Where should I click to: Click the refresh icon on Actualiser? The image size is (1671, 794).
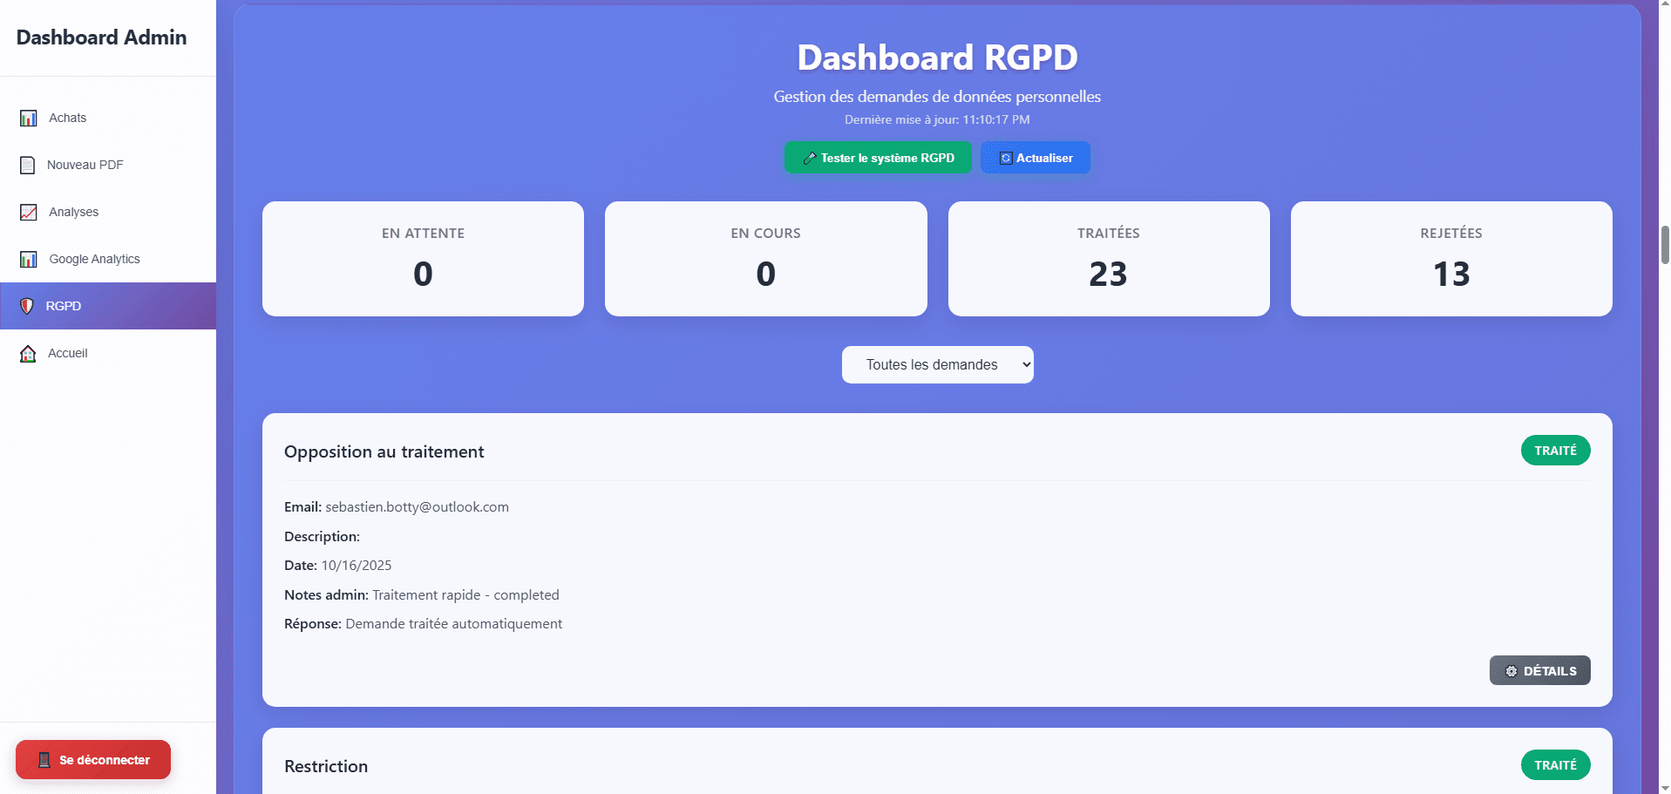coord(1005,158)
